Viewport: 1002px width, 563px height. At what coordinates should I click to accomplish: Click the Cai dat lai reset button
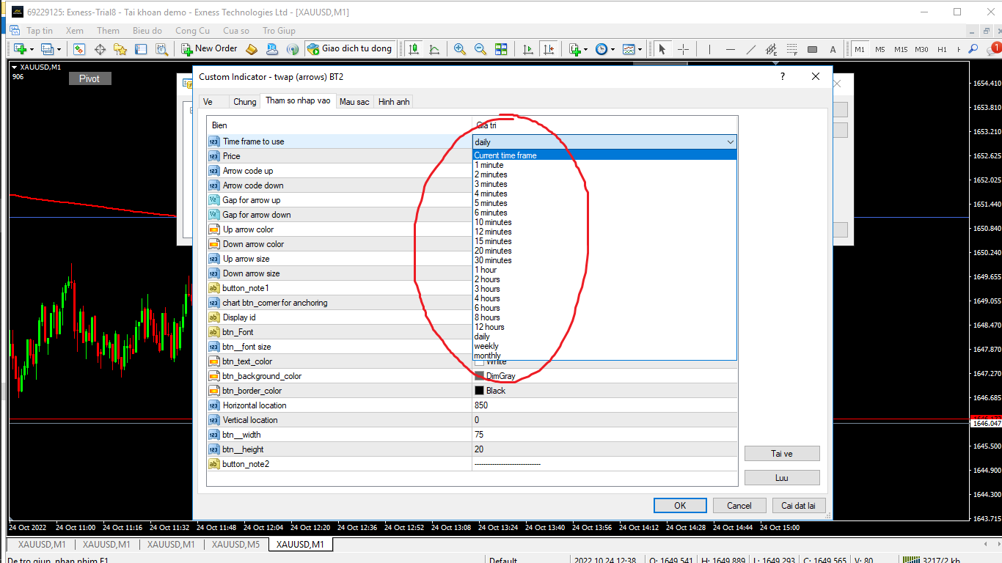coord(800,505)
